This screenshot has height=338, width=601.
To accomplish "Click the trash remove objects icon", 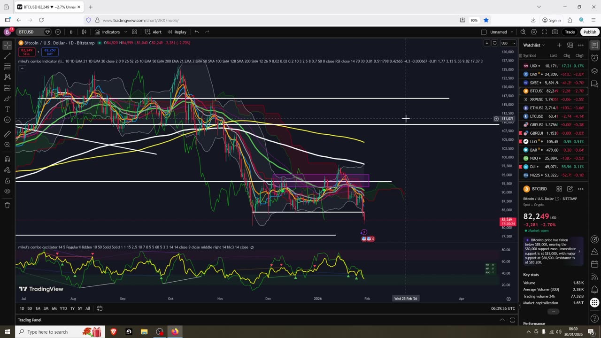I will click(x=7, y=205).
